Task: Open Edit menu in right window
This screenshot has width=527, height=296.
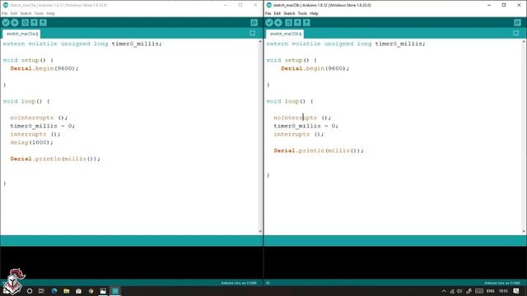Action: [x=277, y=13]
